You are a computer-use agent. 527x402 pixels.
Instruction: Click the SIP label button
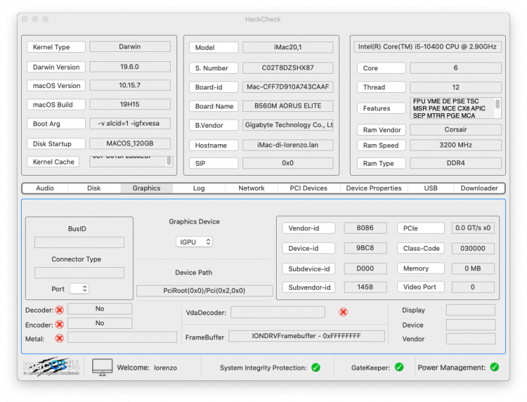213,163
